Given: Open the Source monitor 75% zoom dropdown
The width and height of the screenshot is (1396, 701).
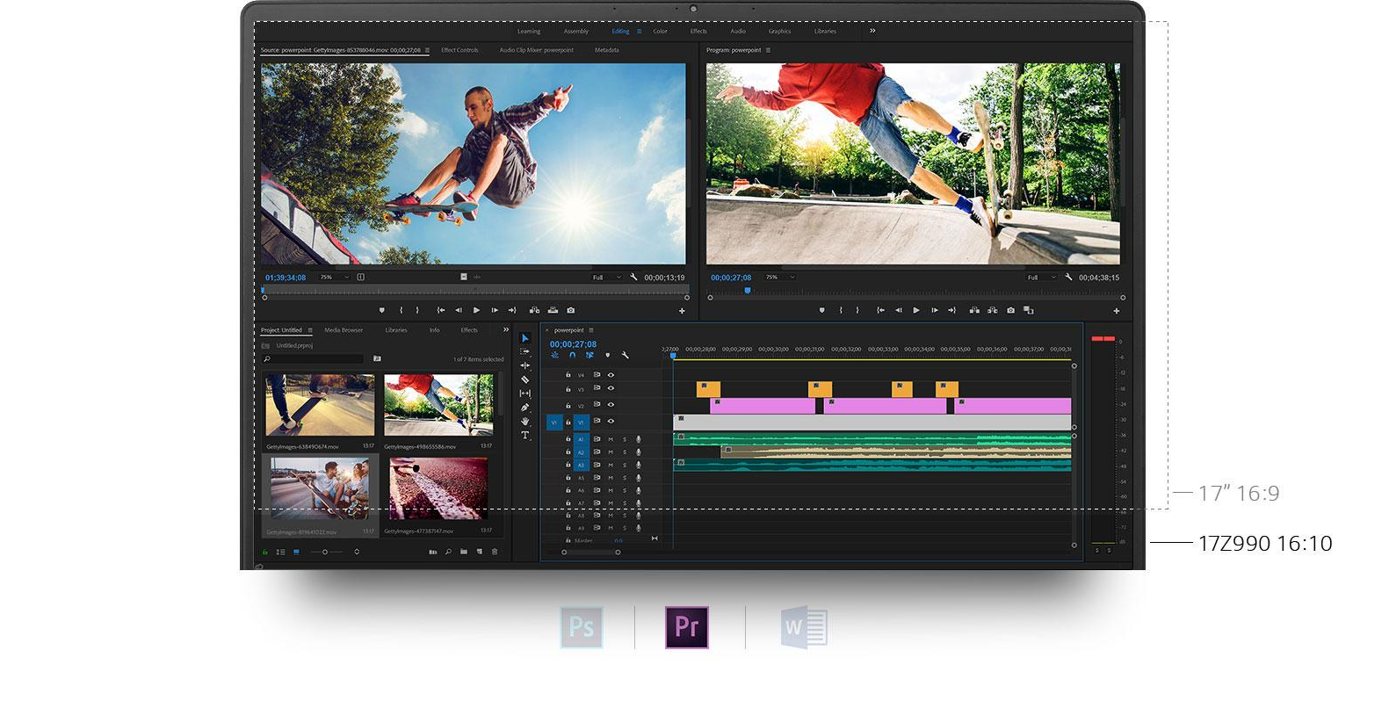Looking at the screenshot, I should click(x=334, y=278).
